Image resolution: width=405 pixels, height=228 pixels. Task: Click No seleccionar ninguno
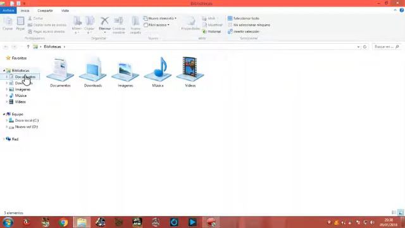(249, 25)
